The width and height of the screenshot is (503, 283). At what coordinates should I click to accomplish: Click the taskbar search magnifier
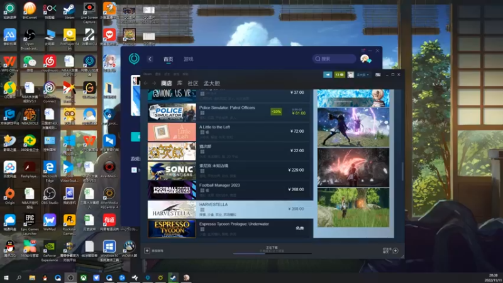click(19, 277)
